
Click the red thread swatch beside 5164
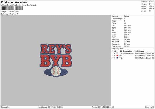coord(117,56)
